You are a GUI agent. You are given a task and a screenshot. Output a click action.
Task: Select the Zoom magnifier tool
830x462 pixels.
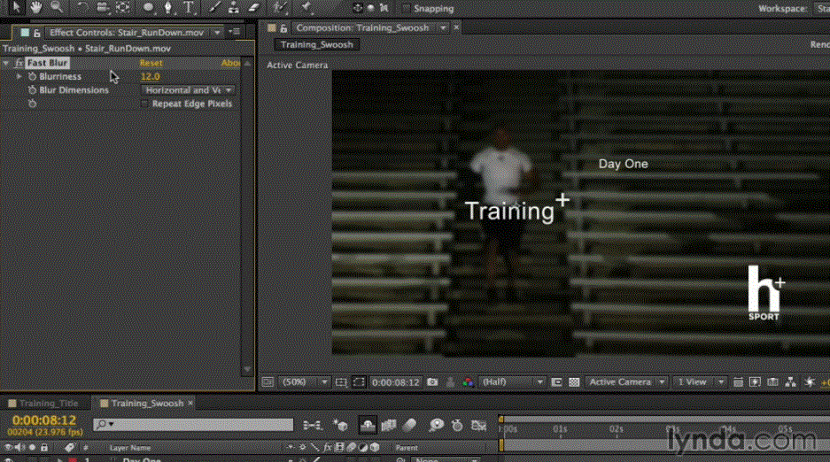[56, 7]
